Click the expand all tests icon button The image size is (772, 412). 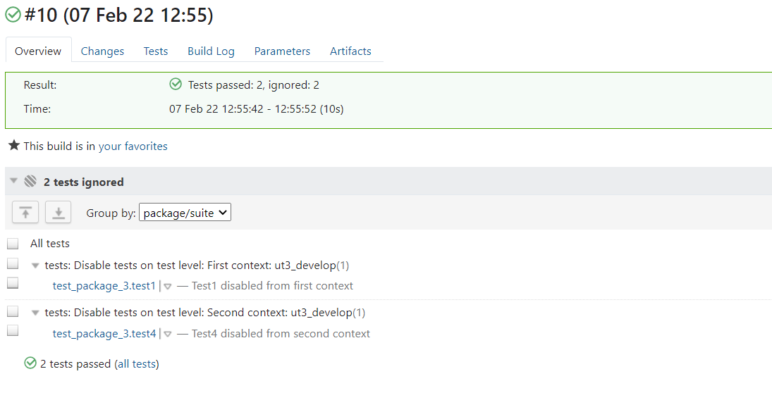point(58,213)
